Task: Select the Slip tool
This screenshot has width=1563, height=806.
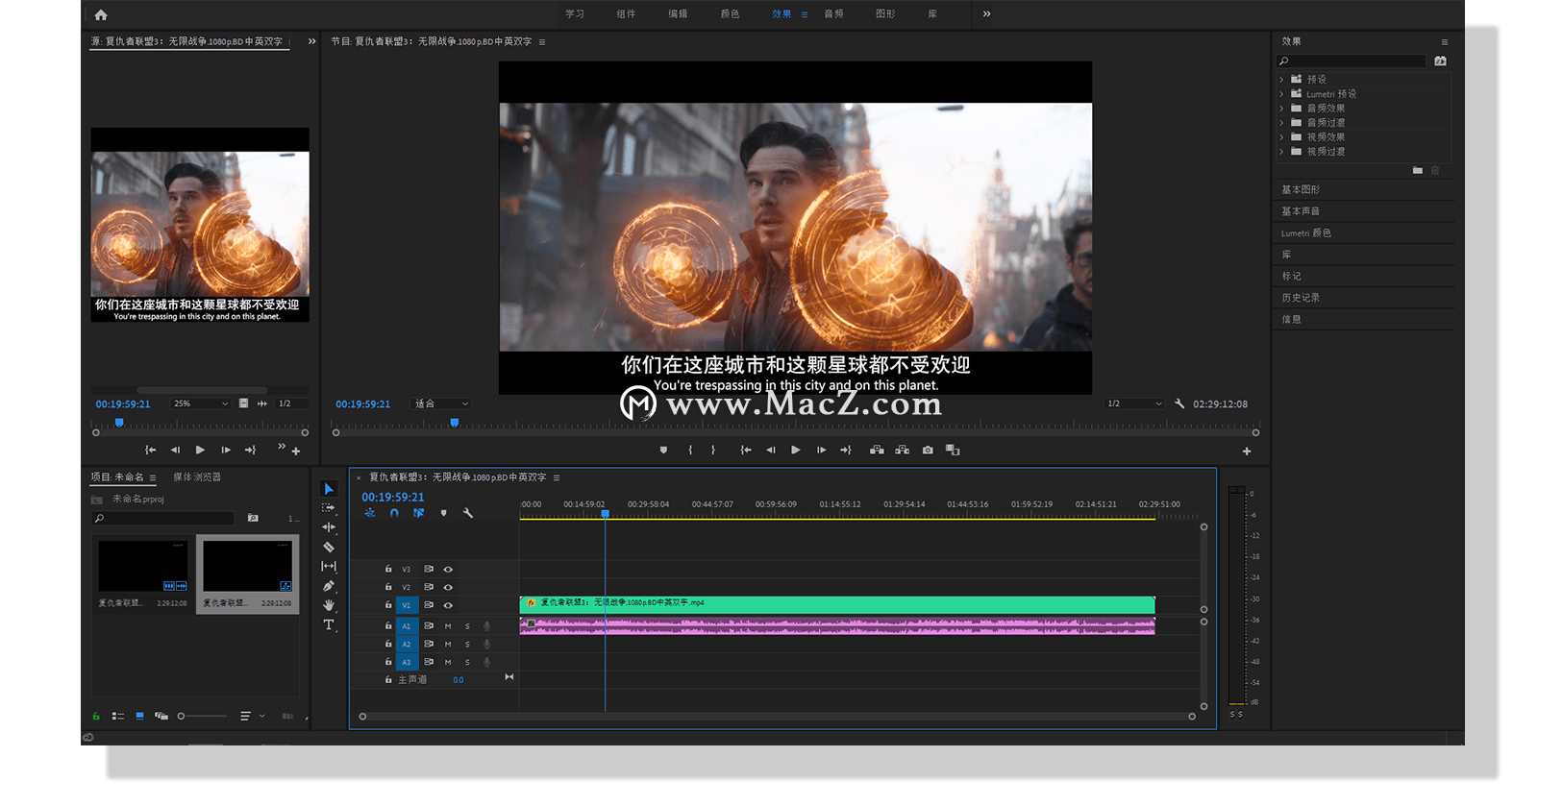Action: pos(329,567)
